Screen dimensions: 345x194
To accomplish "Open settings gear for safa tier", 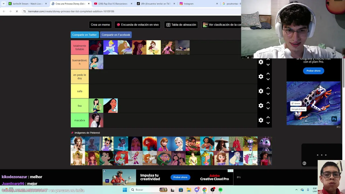I will pyautogui.click(x=261, y=91).
